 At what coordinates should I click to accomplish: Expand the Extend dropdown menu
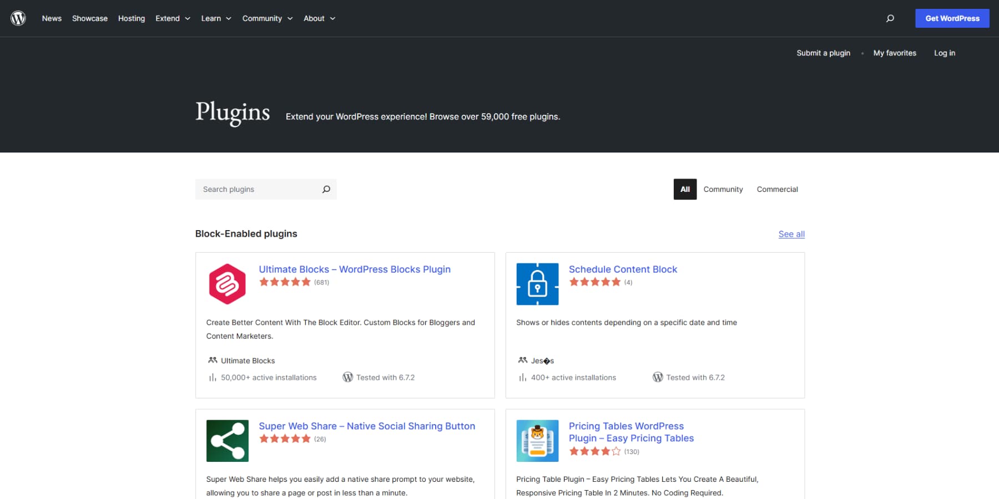tap(172, 18)
